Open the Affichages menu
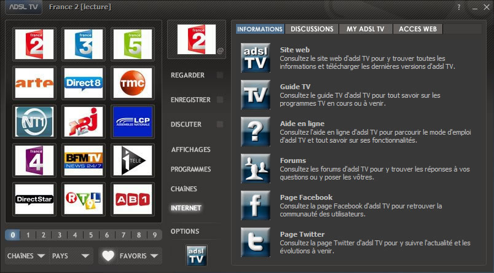The image size is (494, 273). coord(191,150)
